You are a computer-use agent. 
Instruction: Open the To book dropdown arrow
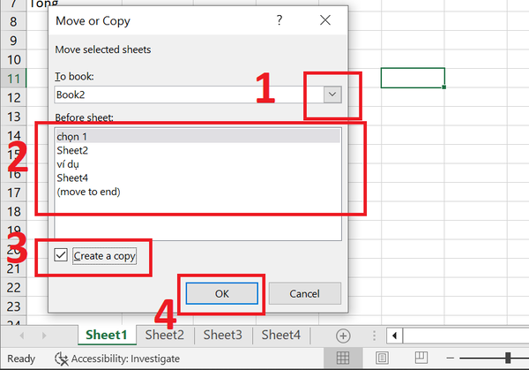click(x=332, y=94)
